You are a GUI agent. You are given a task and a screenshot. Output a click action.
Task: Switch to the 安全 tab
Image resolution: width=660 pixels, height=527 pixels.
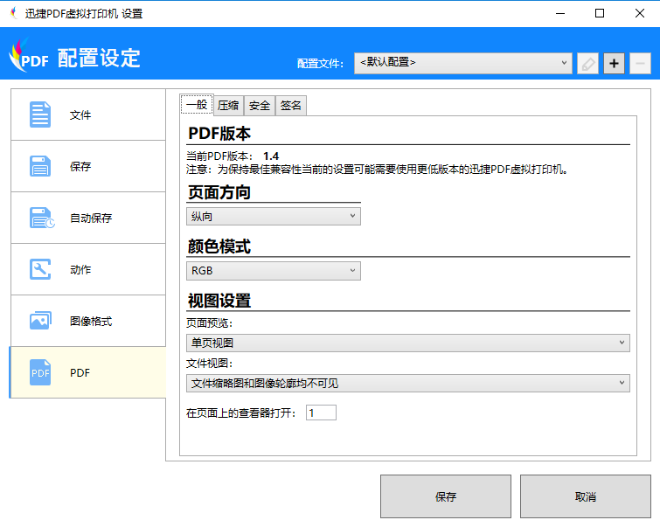[x=260, y=105]
